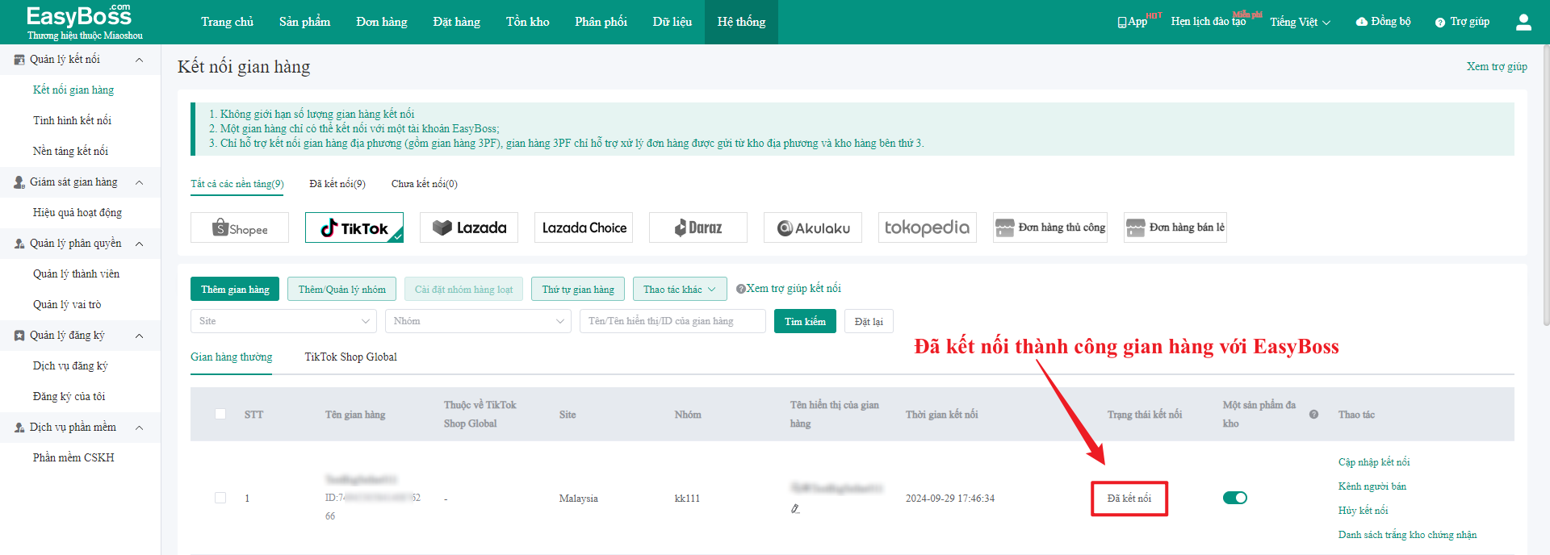
Task: Select the Tokopedia platform logo
Action: [x=928, y=227]
